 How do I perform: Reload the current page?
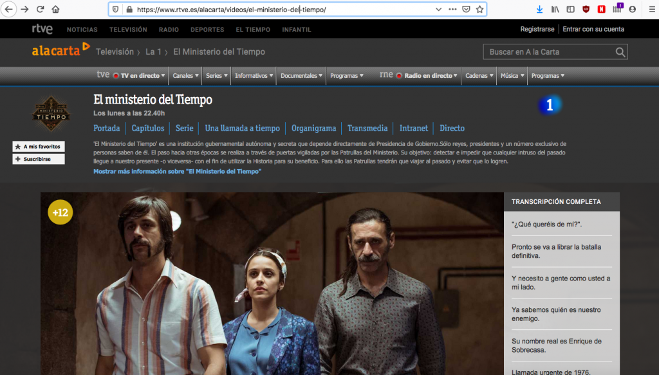[41, 9]
